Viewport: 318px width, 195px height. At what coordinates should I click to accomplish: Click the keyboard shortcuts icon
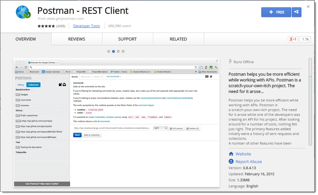point(207,77)
